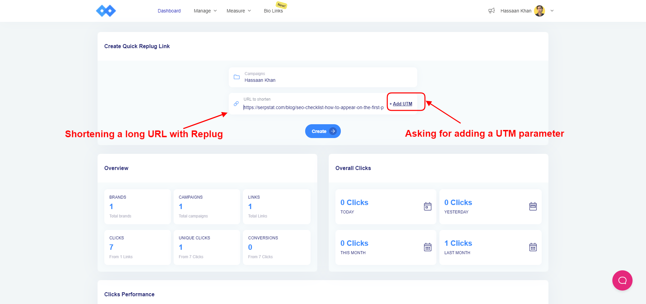Click the Yesterday calendar icon
The width and height of the screenshot is (646, 304).
(x=533, y=206)
